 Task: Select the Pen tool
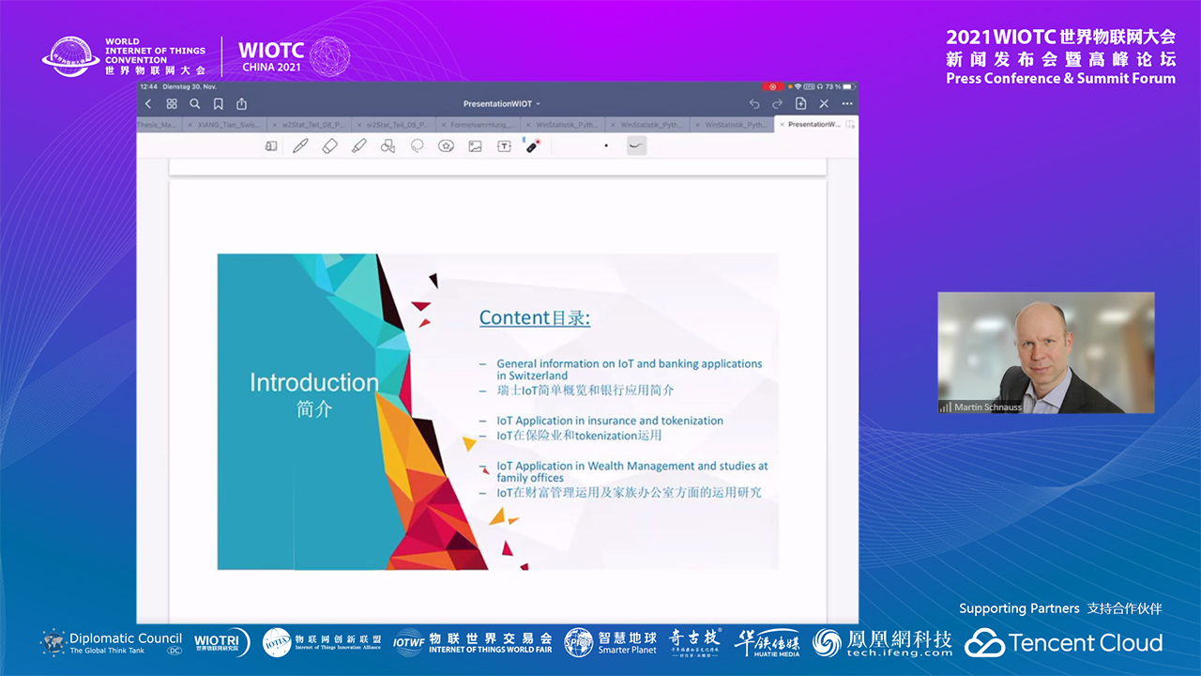pyautogui.click(x=300, y=146)
